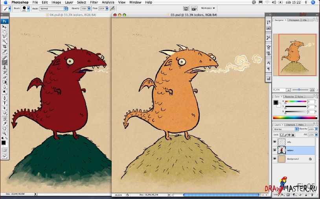Open the Opacity slider arrow in options bar
The height and width of the screenshot is (199, 320).
[x=89, y=9]
